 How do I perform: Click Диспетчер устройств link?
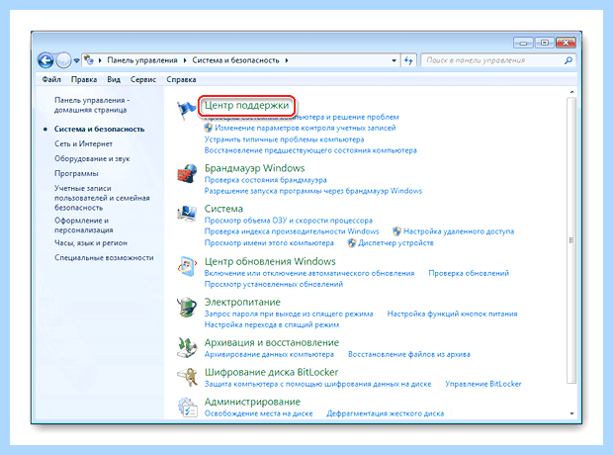coord(395,243)
